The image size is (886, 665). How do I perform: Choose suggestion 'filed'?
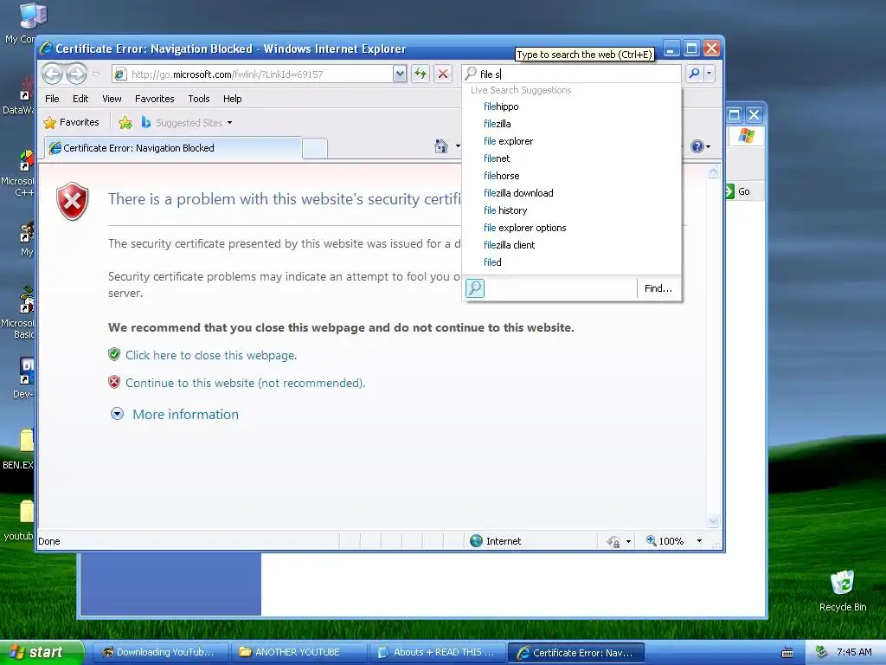point(571,262)
